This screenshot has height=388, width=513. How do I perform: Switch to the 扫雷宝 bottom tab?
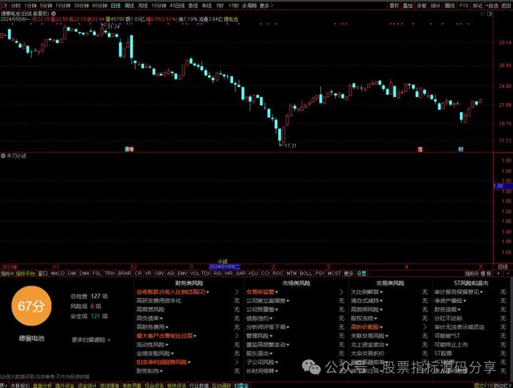point(241,385)
